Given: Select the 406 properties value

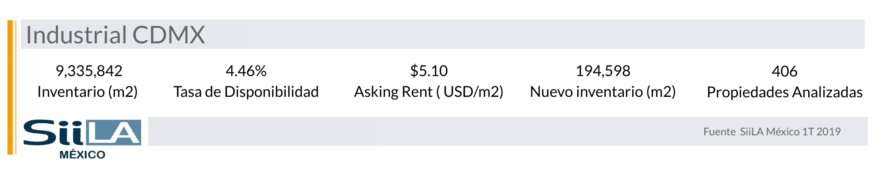Looking at the screenshot, I should coord(784,71).
